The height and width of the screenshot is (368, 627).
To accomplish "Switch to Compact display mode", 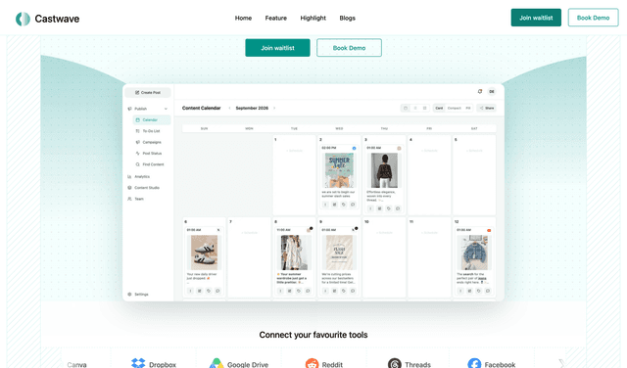I will pyautogui.click(x=455, y=108).
